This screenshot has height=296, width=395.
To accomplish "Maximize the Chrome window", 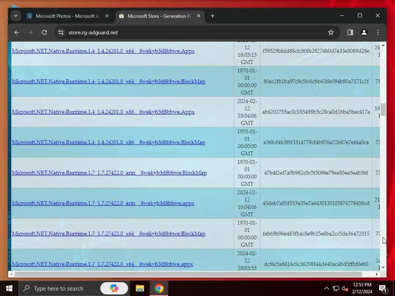I will [360, 15].
